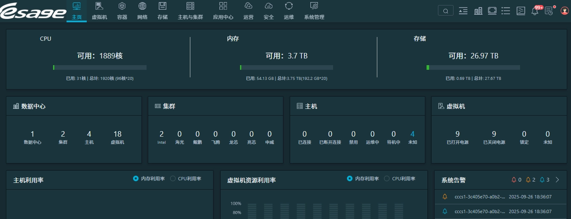Click the 已连接 hosts count
Viewport: 571px width, 219px height.
tap(305, 134)
